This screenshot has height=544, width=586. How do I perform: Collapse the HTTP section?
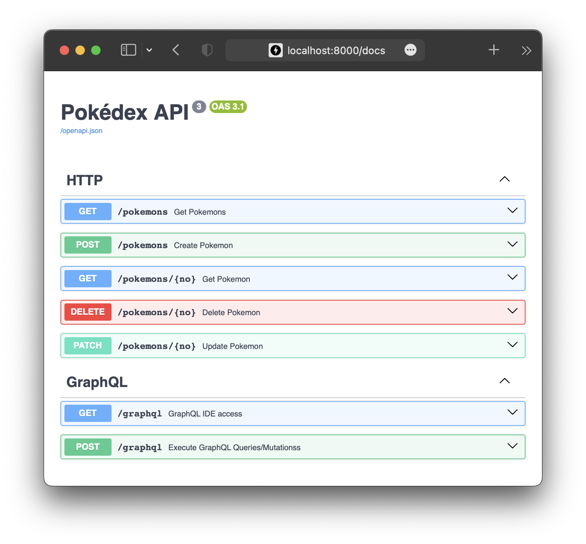[x=504, y=179]
